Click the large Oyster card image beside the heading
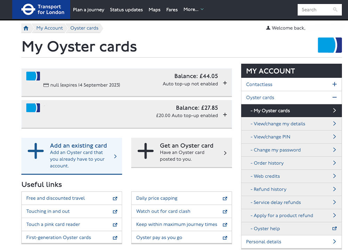This screenshot has width=348, height=250. [330, 45]
